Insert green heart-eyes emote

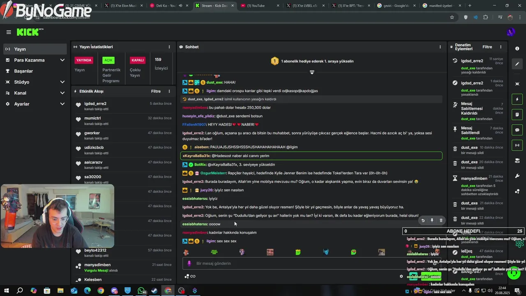[x=353, y=252]
